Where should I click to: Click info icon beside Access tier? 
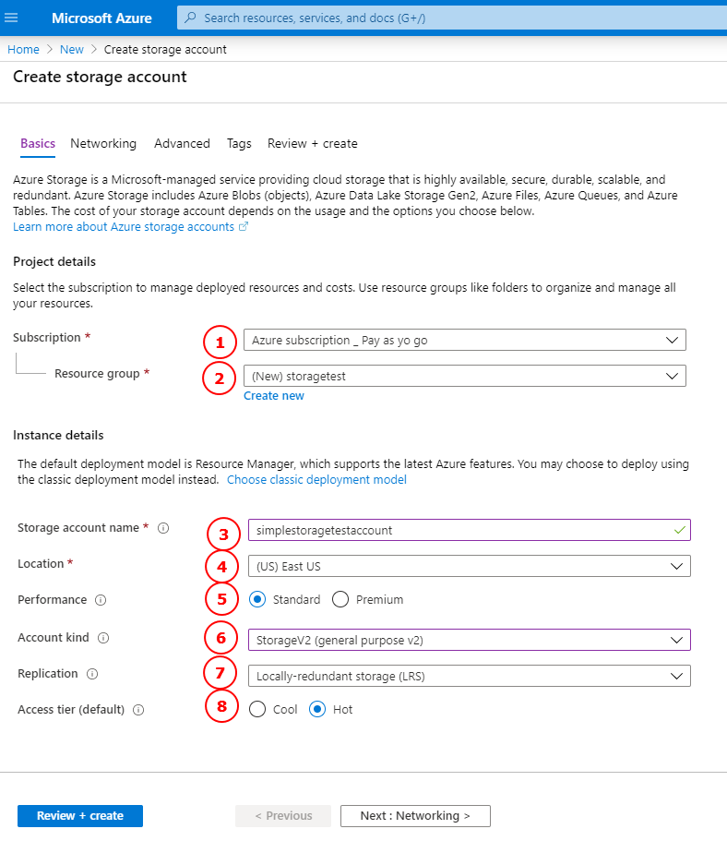[138, 710]
